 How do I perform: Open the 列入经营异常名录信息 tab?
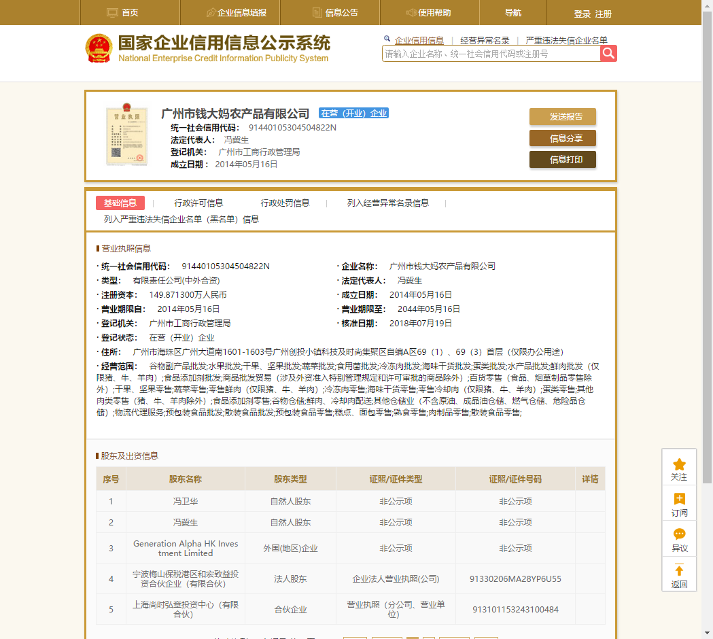click(x=387, y=203)
